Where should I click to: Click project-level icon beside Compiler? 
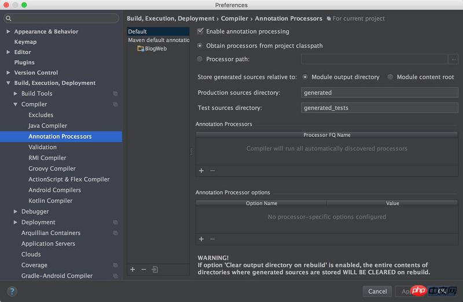click(x=115, y=104)
